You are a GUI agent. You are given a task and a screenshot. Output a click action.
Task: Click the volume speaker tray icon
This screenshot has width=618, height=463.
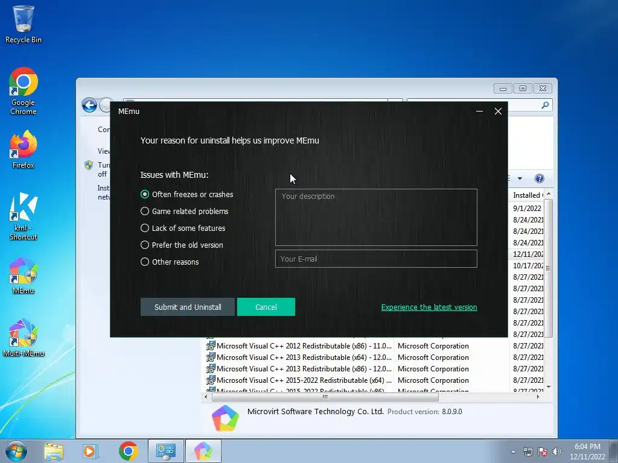point(556,452)
